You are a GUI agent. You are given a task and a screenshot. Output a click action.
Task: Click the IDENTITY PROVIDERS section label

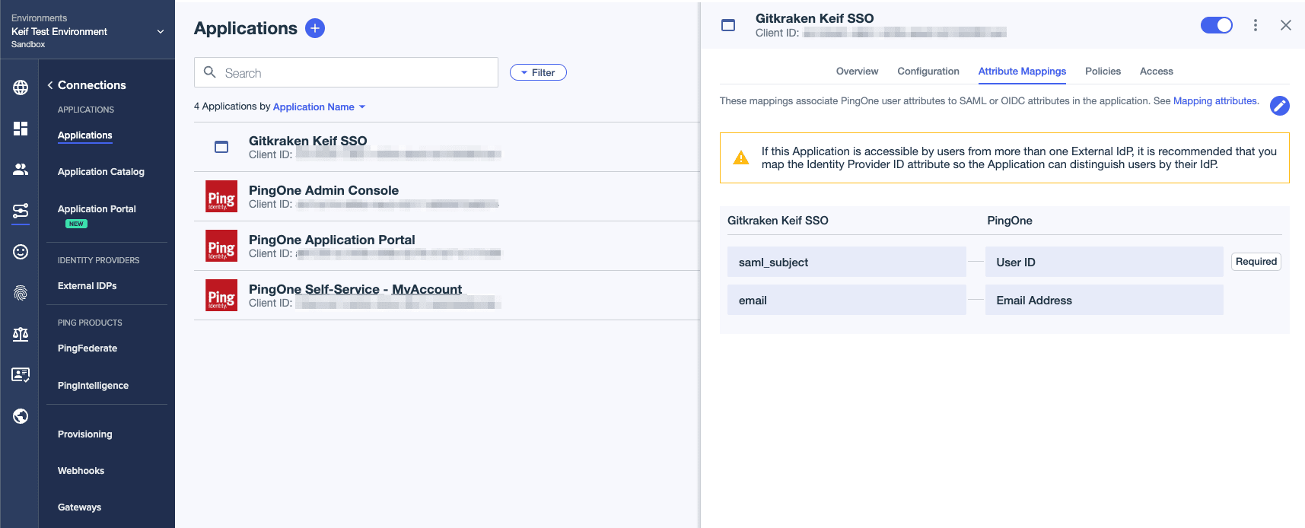[x=99, y=260]
